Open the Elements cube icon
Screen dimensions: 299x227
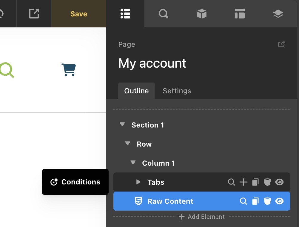[x=202, y=14]
